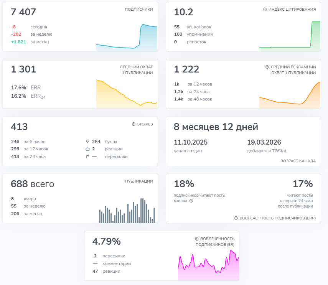
Task: Click the 0 репостов row
Action: point(190,42)
